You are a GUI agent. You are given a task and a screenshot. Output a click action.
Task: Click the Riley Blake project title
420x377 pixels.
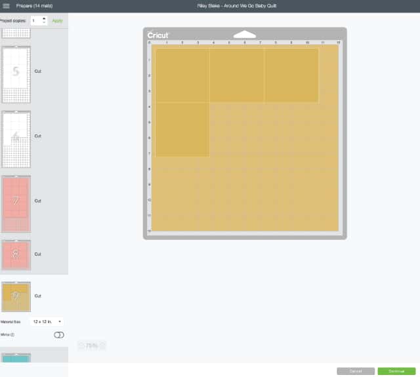[236, 6]
